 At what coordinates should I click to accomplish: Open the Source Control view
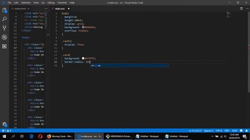[4, 28]
